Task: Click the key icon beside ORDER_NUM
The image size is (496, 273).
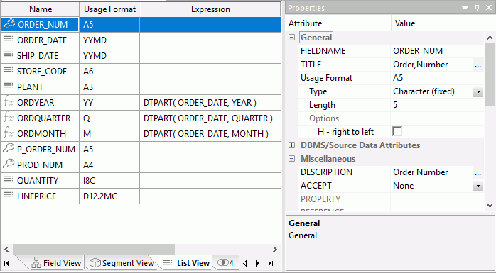Action: tap(9, 24)
